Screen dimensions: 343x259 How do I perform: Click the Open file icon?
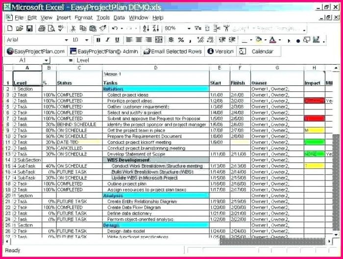pos(19,28)
